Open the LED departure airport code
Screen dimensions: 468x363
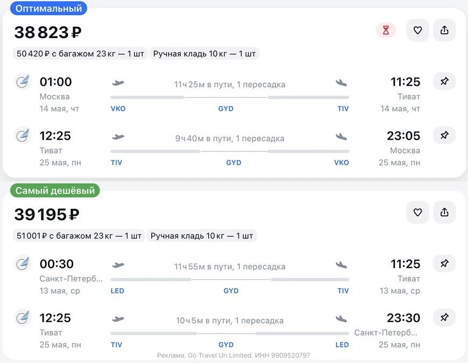(117, 291)
